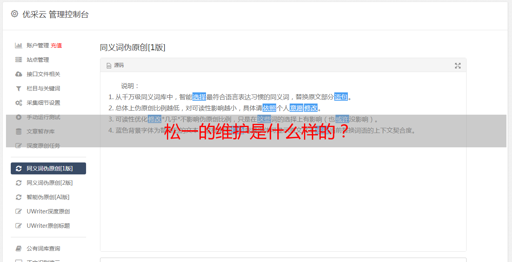
Task: Click highlighted word 选择 in editor
Action: 199,97
